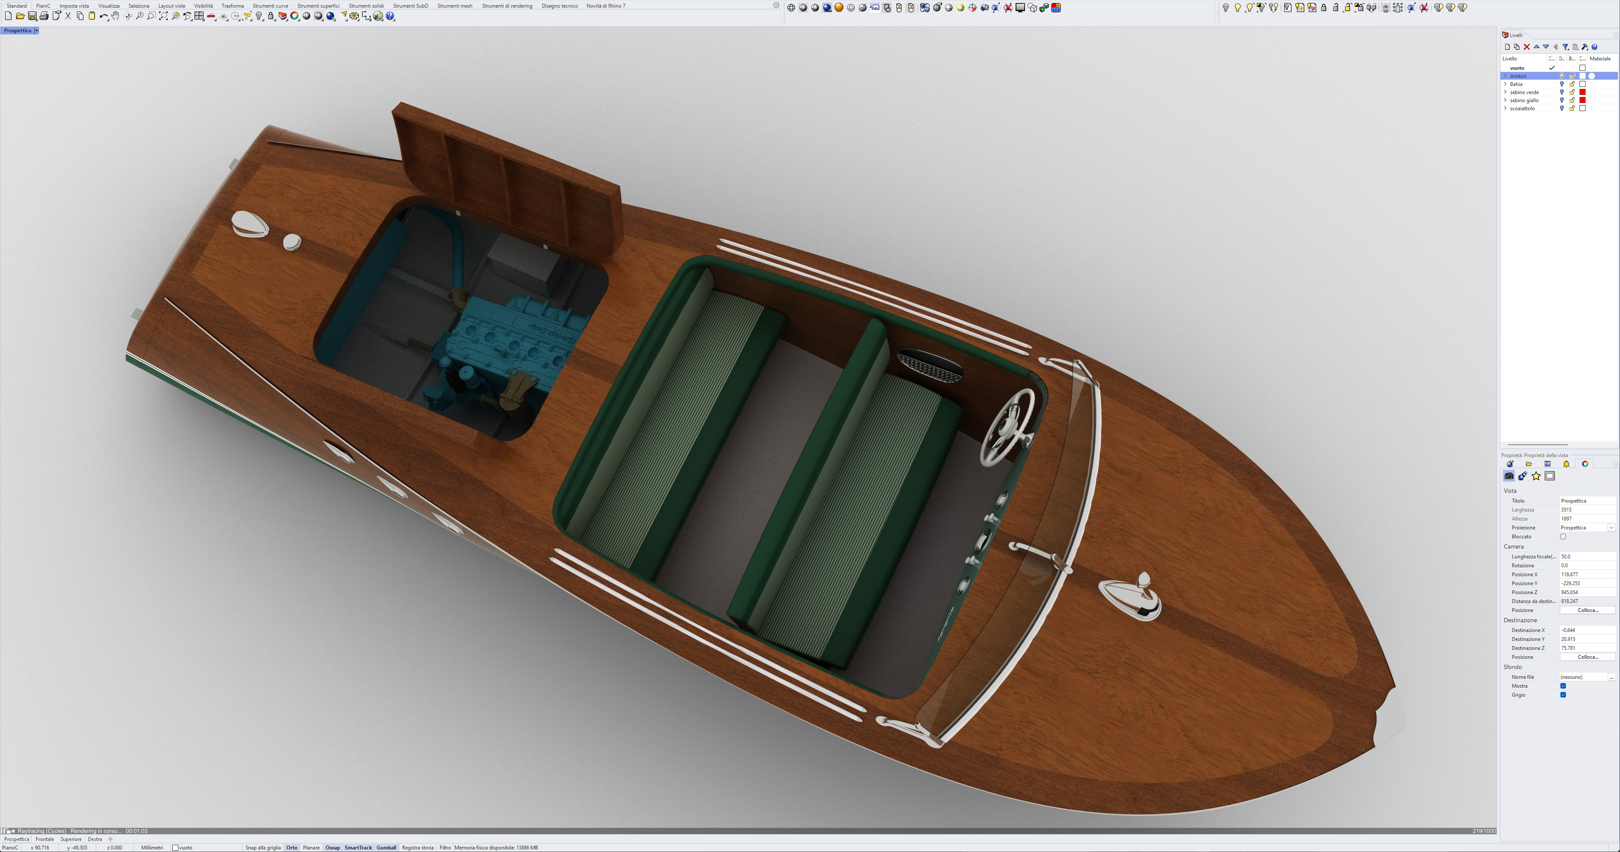
Task: Click the Pan (hand) tool icon
Action: point(116,16)
